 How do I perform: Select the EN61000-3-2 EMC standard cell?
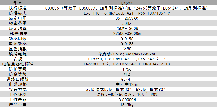coord(126,64)
